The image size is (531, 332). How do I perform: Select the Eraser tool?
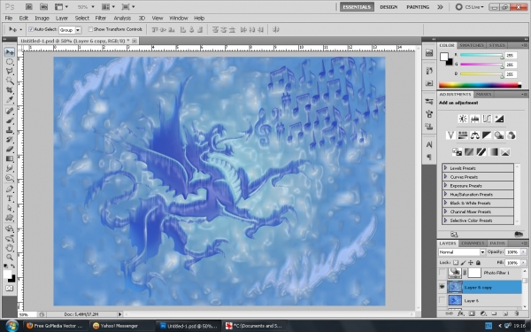click(10, 149)
